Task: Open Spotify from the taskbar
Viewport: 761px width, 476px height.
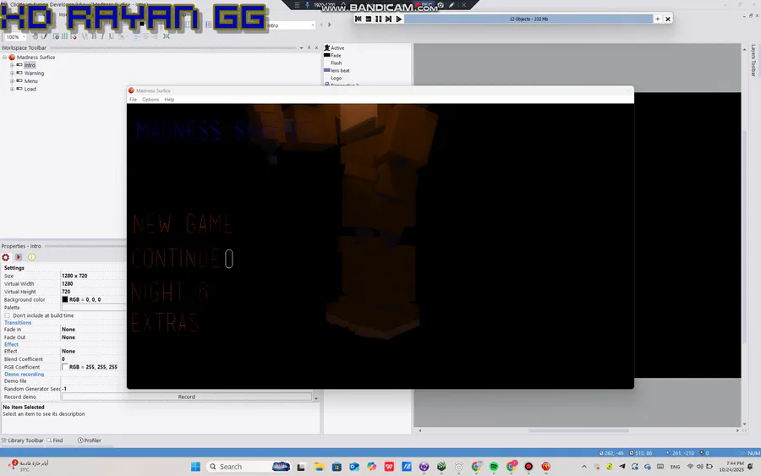Action: (x=494, y=467)
